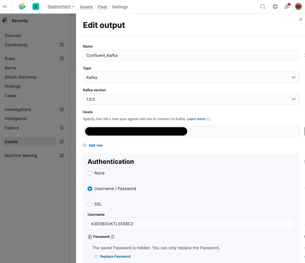
Task: Open Alerts in sidebar
Action: click(10, 68)
